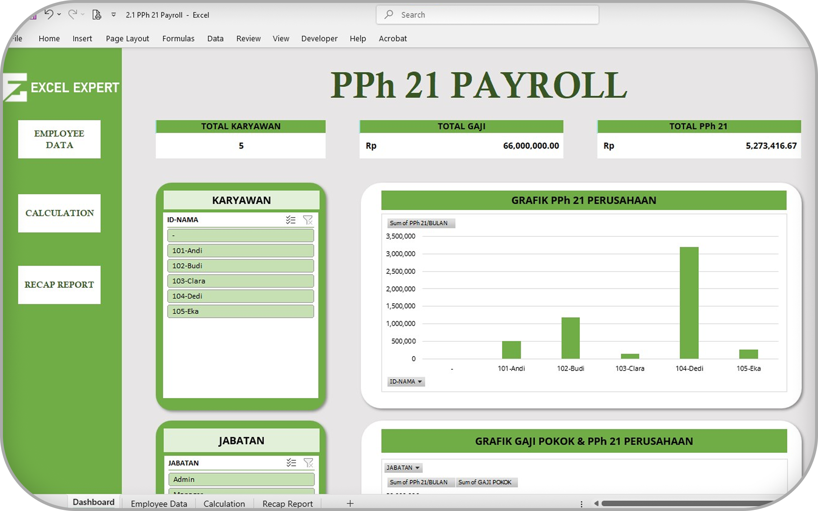Toggle multi-select in JABATAN slicer
The image size is (818, 511).
click(x=292, y=463)
